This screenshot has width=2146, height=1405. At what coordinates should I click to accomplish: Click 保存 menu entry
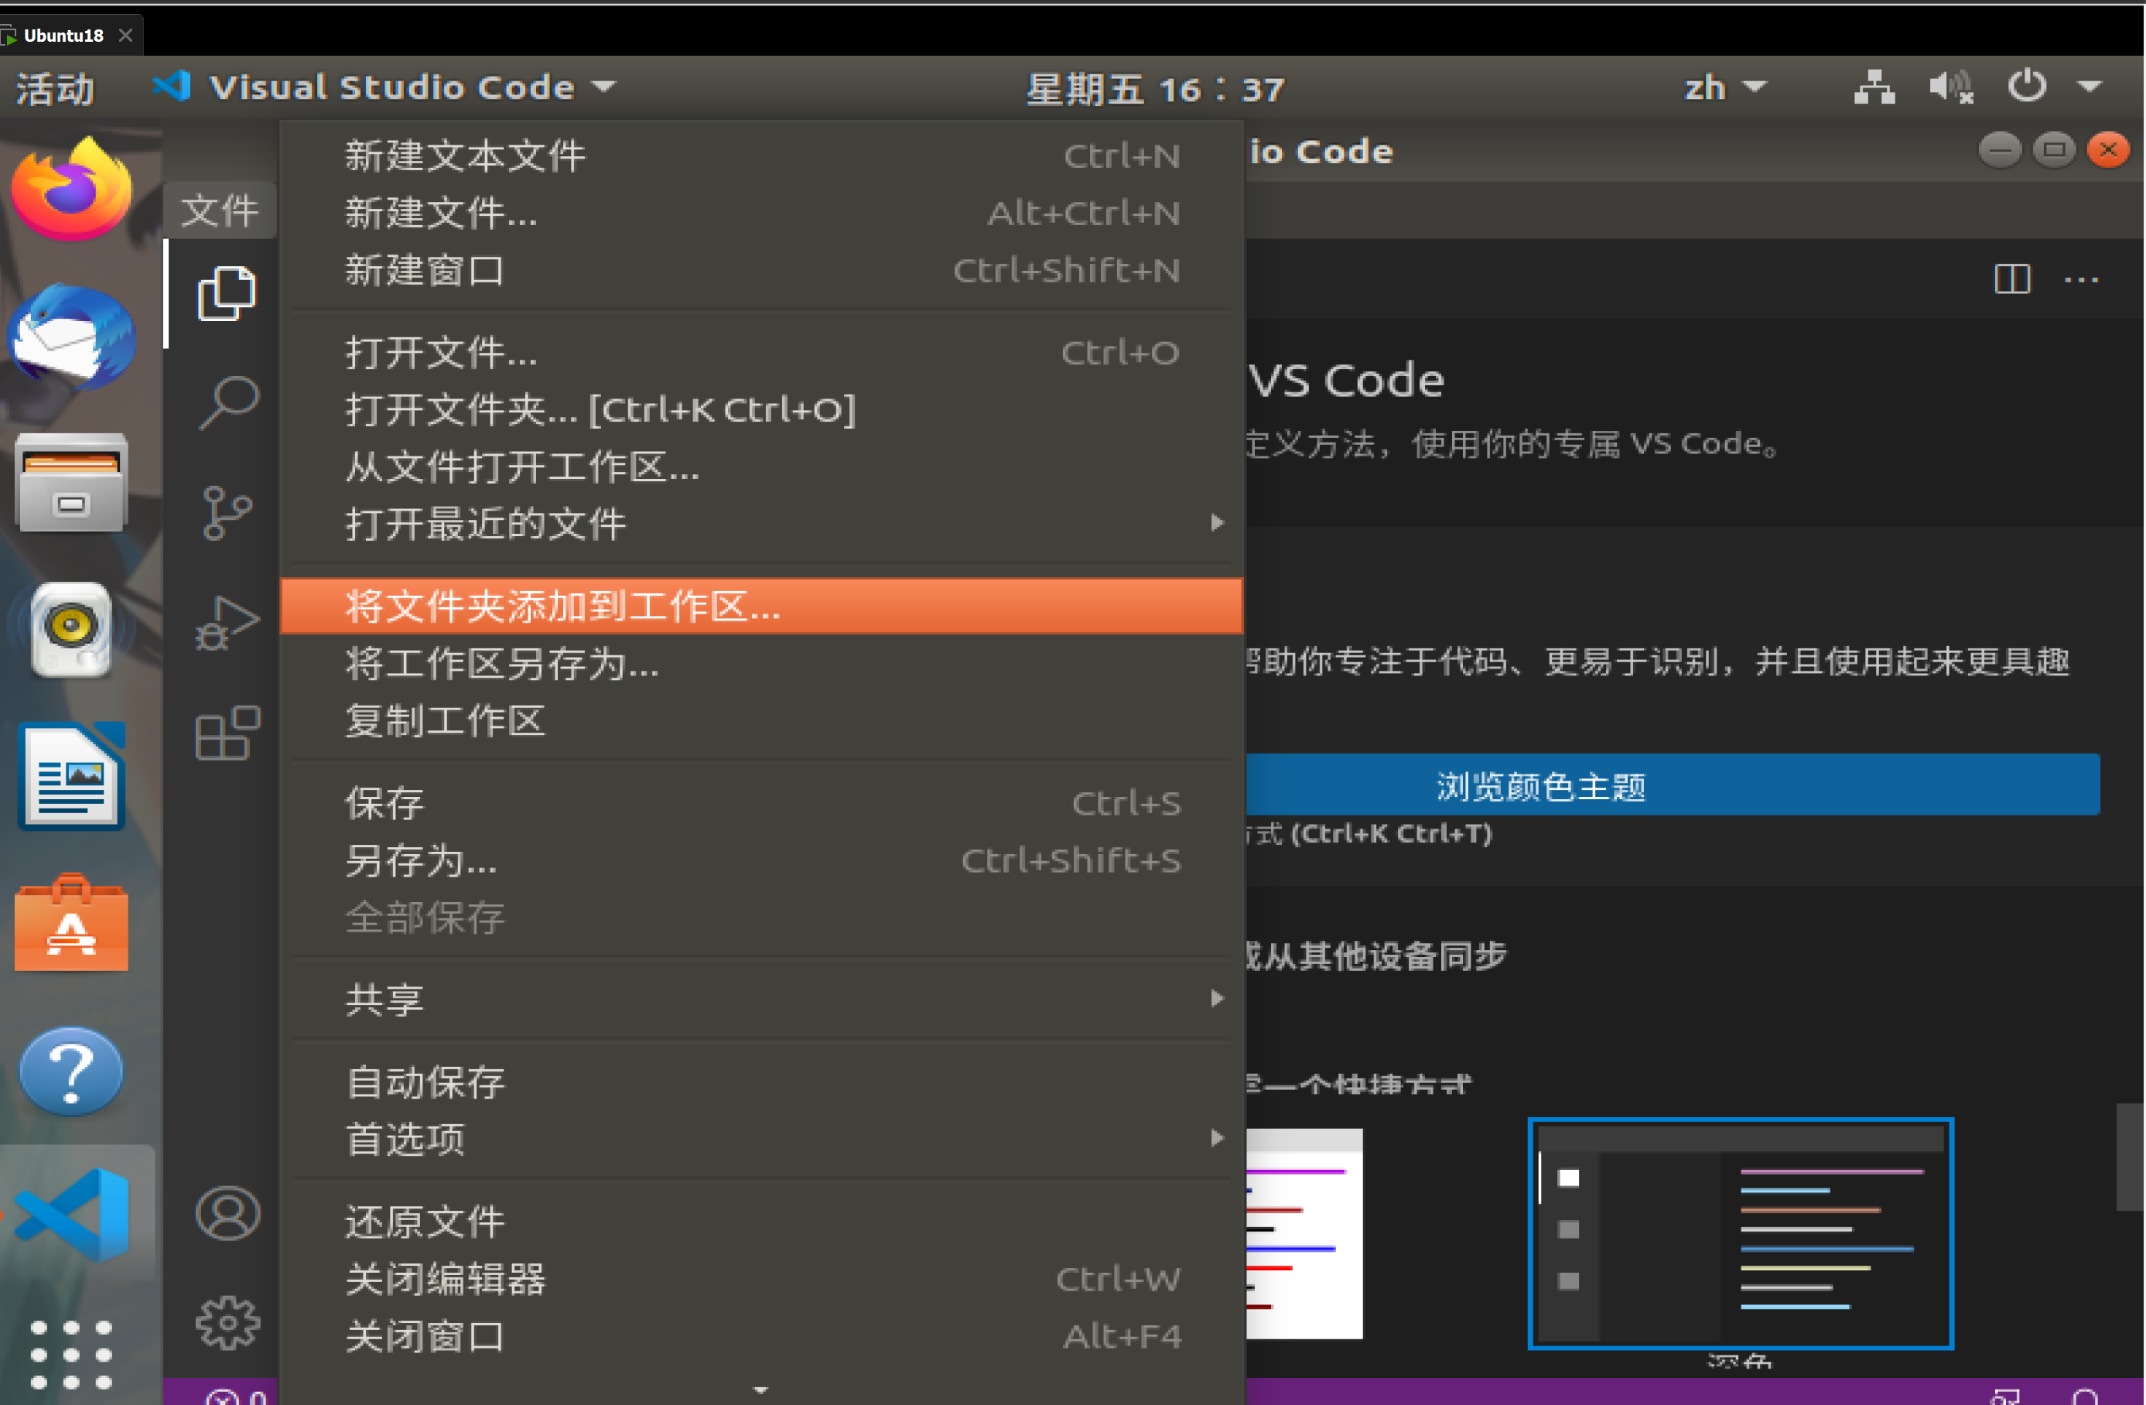(762, 802)
